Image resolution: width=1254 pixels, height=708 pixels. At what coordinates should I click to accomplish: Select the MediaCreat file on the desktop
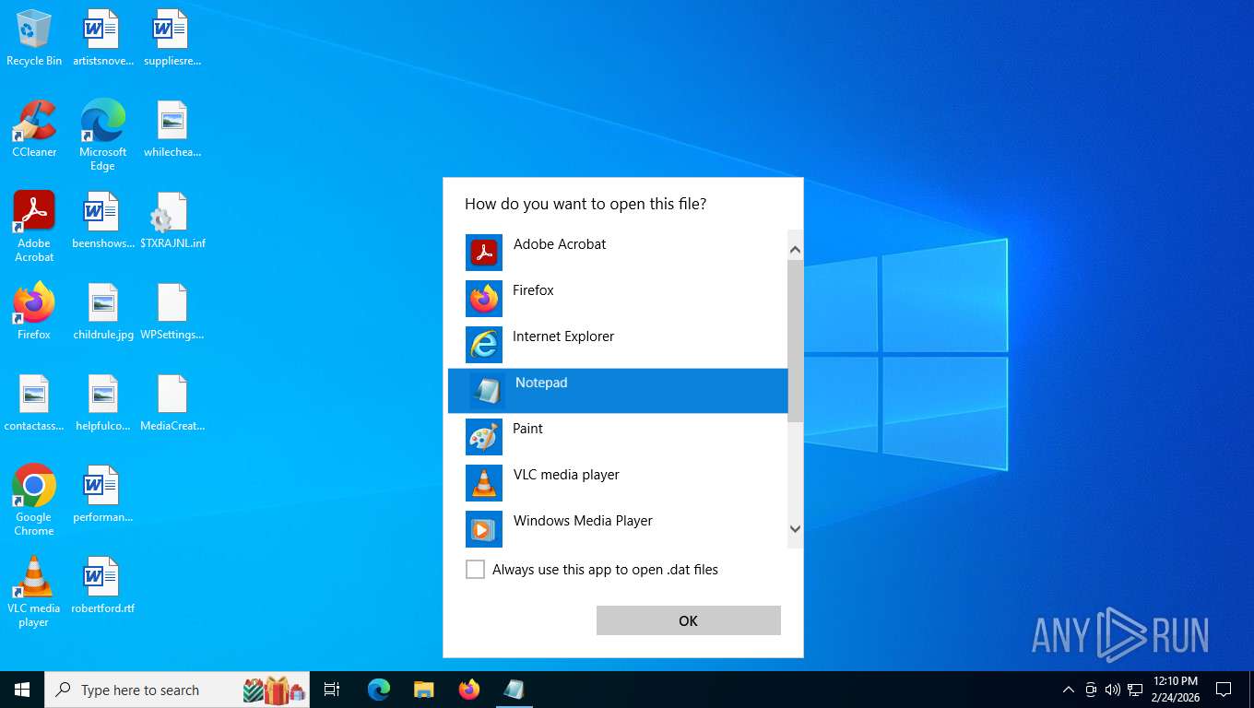(172, 403)
